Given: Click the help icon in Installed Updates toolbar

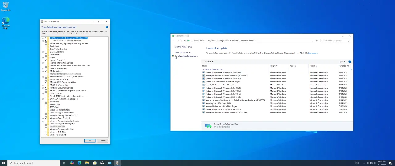Looking at the screenshot, I should click(350, 61).
